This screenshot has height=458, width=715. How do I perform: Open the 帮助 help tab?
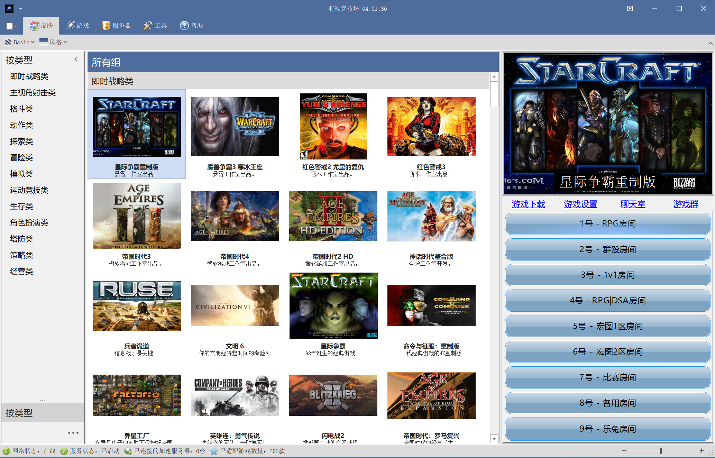point(191,26)
